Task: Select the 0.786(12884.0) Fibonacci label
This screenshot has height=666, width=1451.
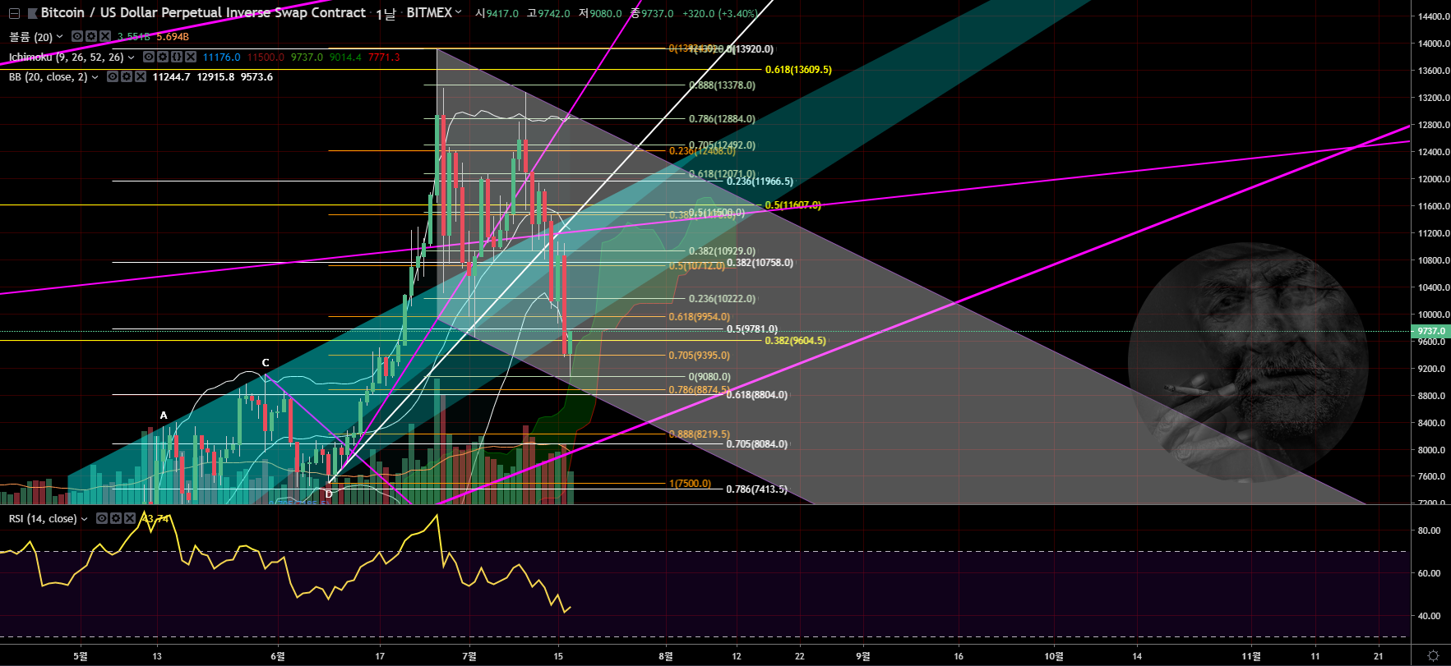Action: tap(722, 119)
